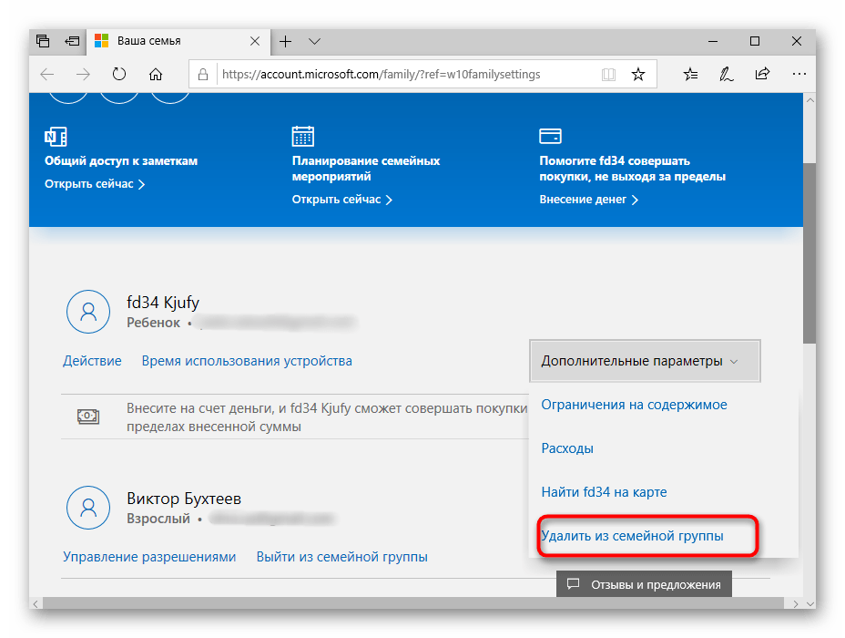Open the tab list chevron

click(314, 41)
